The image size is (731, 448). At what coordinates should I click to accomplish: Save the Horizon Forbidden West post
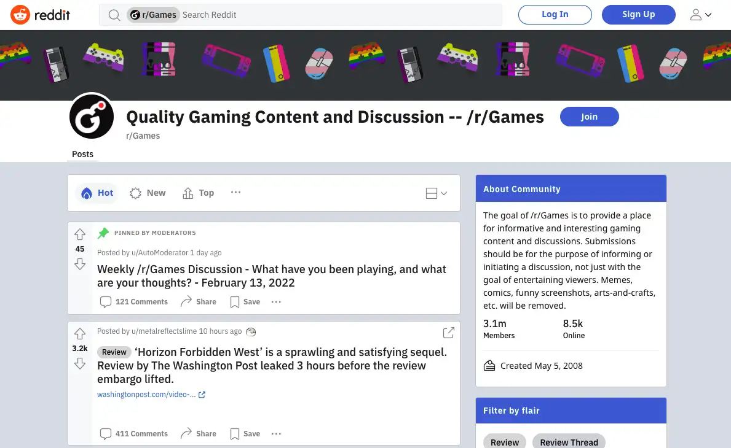click(245, 434)
